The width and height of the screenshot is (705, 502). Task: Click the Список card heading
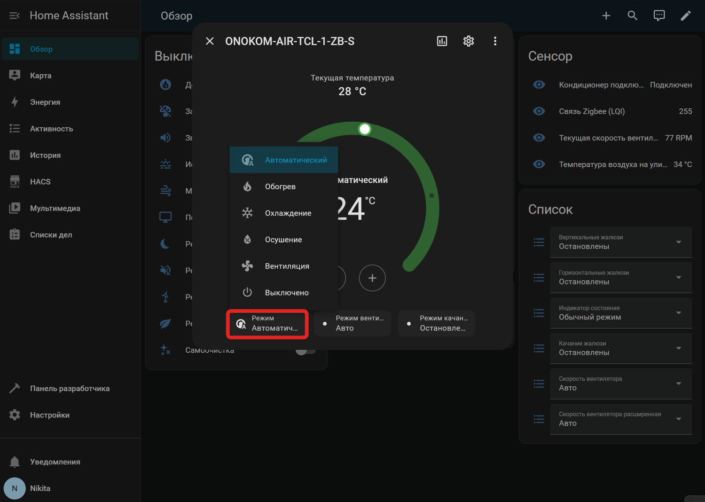(x=550, y=209)
